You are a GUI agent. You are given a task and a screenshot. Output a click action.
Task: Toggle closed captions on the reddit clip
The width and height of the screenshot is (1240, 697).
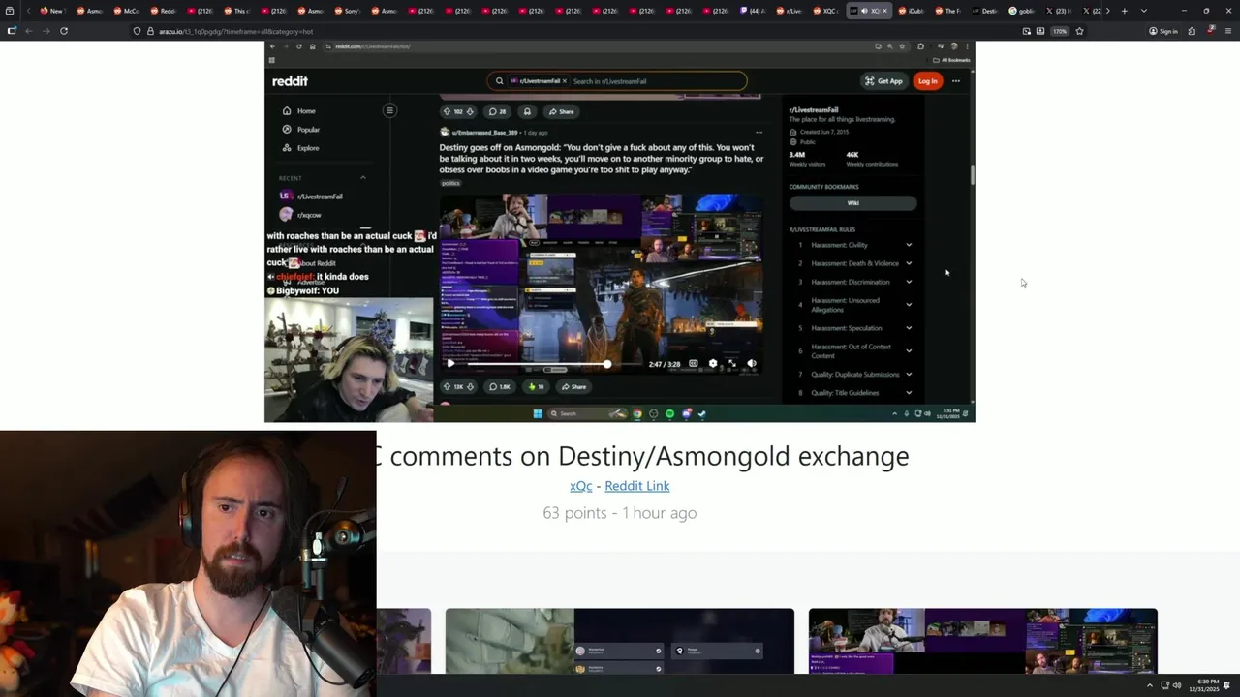[x=694, y=364]
